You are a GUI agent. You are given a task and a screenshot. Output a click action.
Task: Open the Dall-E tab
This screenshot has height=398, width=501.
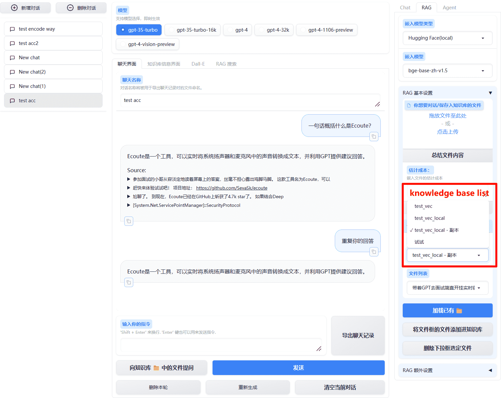(x=198, y=64)
